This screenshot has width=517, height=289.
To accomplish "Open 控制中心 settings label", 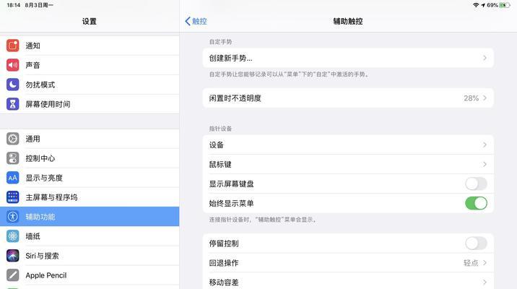I will click(40, 158).
